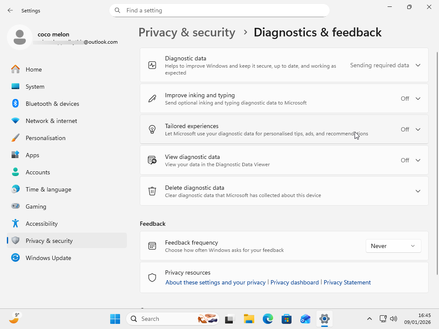Click the View diagnostic data document icon

pos(152,160)
